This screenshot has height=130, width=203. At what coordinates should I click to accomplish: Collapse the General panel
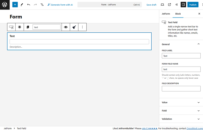tap(181, 44)
